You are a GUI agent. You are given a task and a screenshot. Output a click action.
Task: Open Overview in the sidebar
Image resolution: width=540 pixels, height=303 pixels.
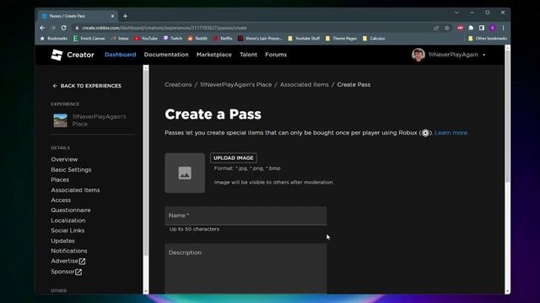64,159
